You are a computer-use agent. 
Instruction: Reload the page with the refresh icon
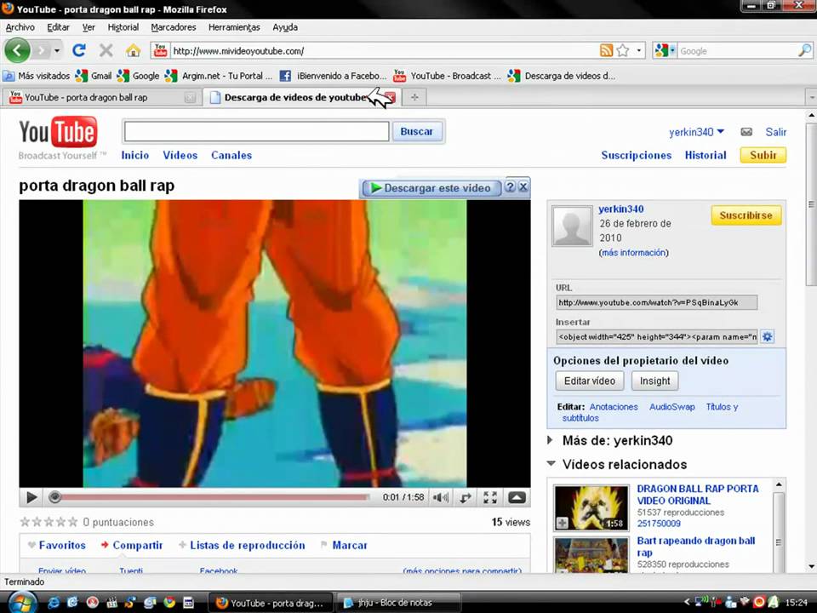tap(78, 50)
